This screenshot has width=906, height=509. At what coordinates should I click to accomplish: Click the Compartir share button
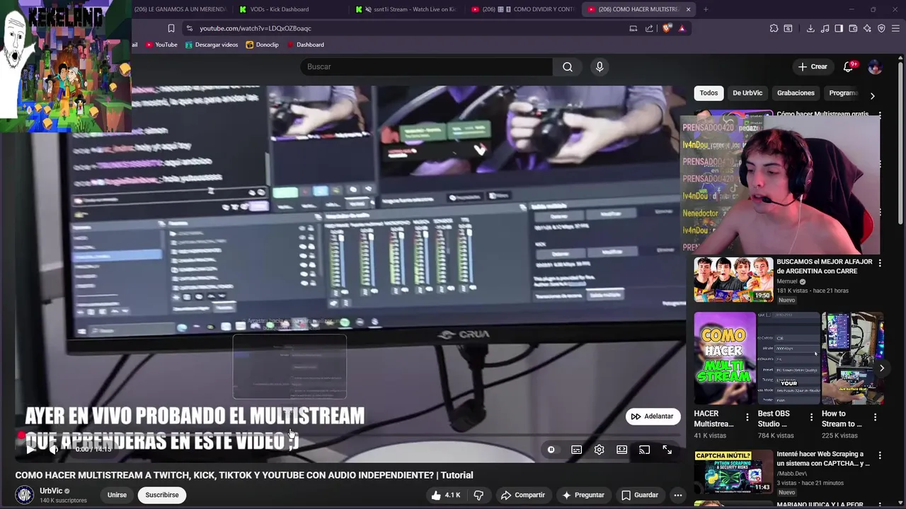point(523,495)
